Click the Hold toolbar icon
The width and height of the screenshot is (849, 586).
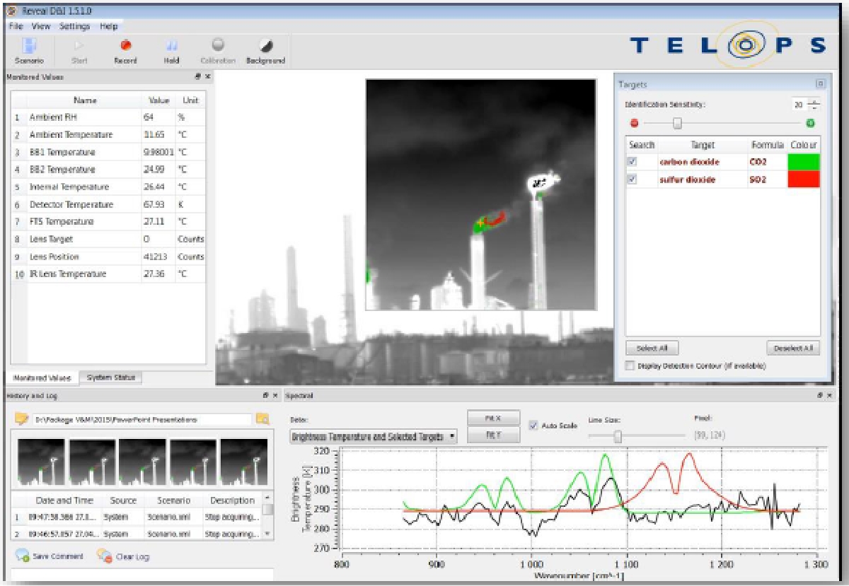coord(172,46)
